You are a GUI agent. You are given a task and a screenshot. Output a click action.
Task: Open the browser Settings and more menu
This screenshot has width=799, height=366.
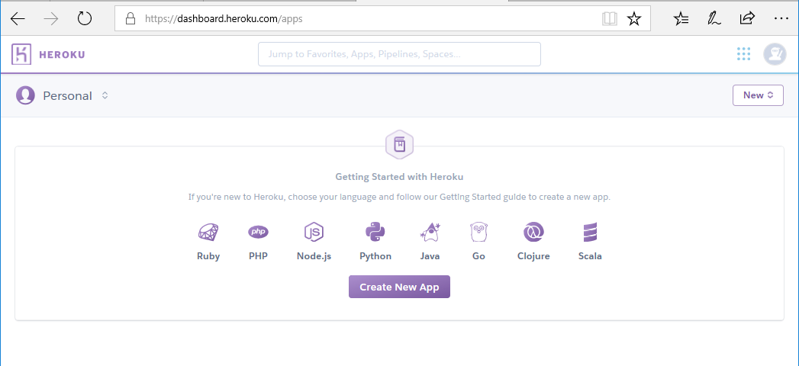781,18
